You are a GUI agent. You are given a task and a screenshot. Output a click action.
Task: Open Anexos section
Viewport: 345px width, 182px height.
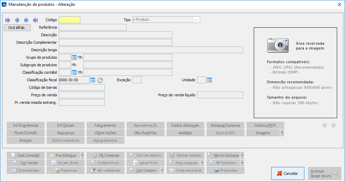click(26, 140)
